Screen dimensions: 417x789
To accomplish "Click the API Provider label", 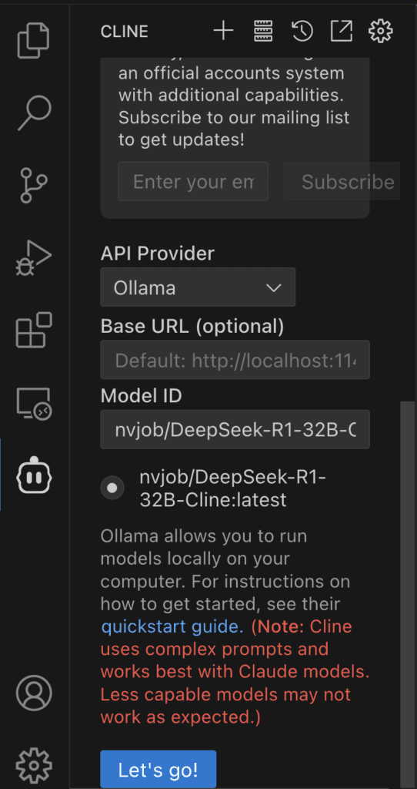I will coord(157,253).
